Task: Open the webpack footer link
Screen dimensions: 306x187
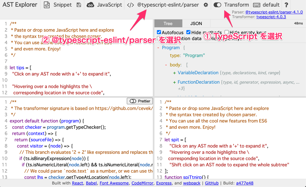Action: click(x=192, y=183)
